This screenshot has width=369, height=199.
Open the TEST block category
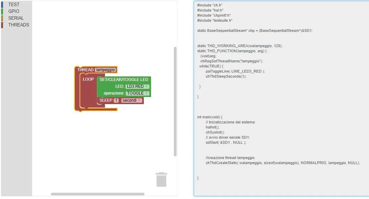14,4
